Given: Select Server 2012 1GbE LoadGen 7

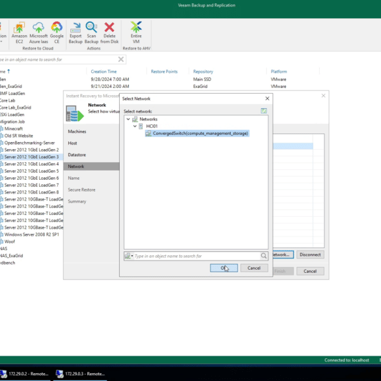Looking at the screenshot, I should coord(31,185).
